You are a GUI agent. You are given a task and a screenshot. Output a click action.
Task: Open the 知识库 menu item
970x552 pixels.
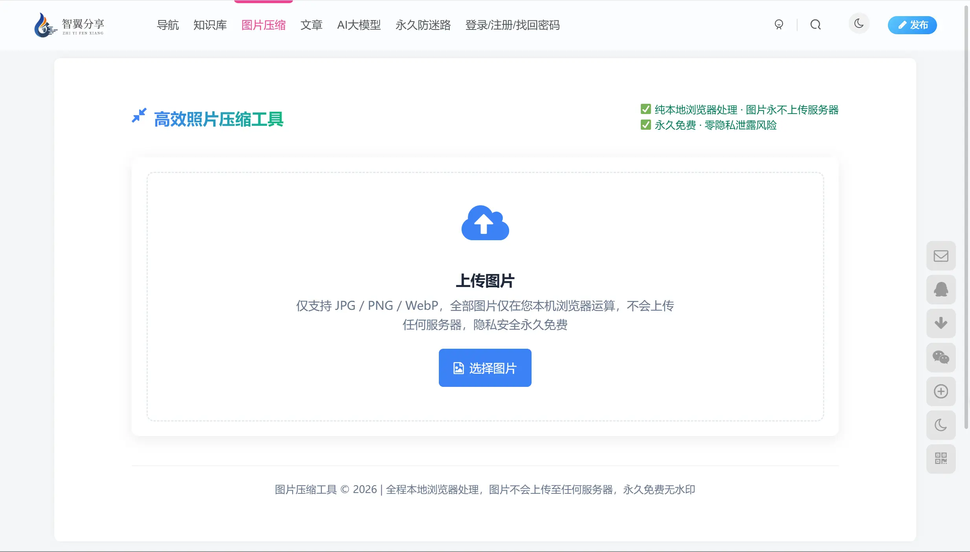click(x=210, y=25)
